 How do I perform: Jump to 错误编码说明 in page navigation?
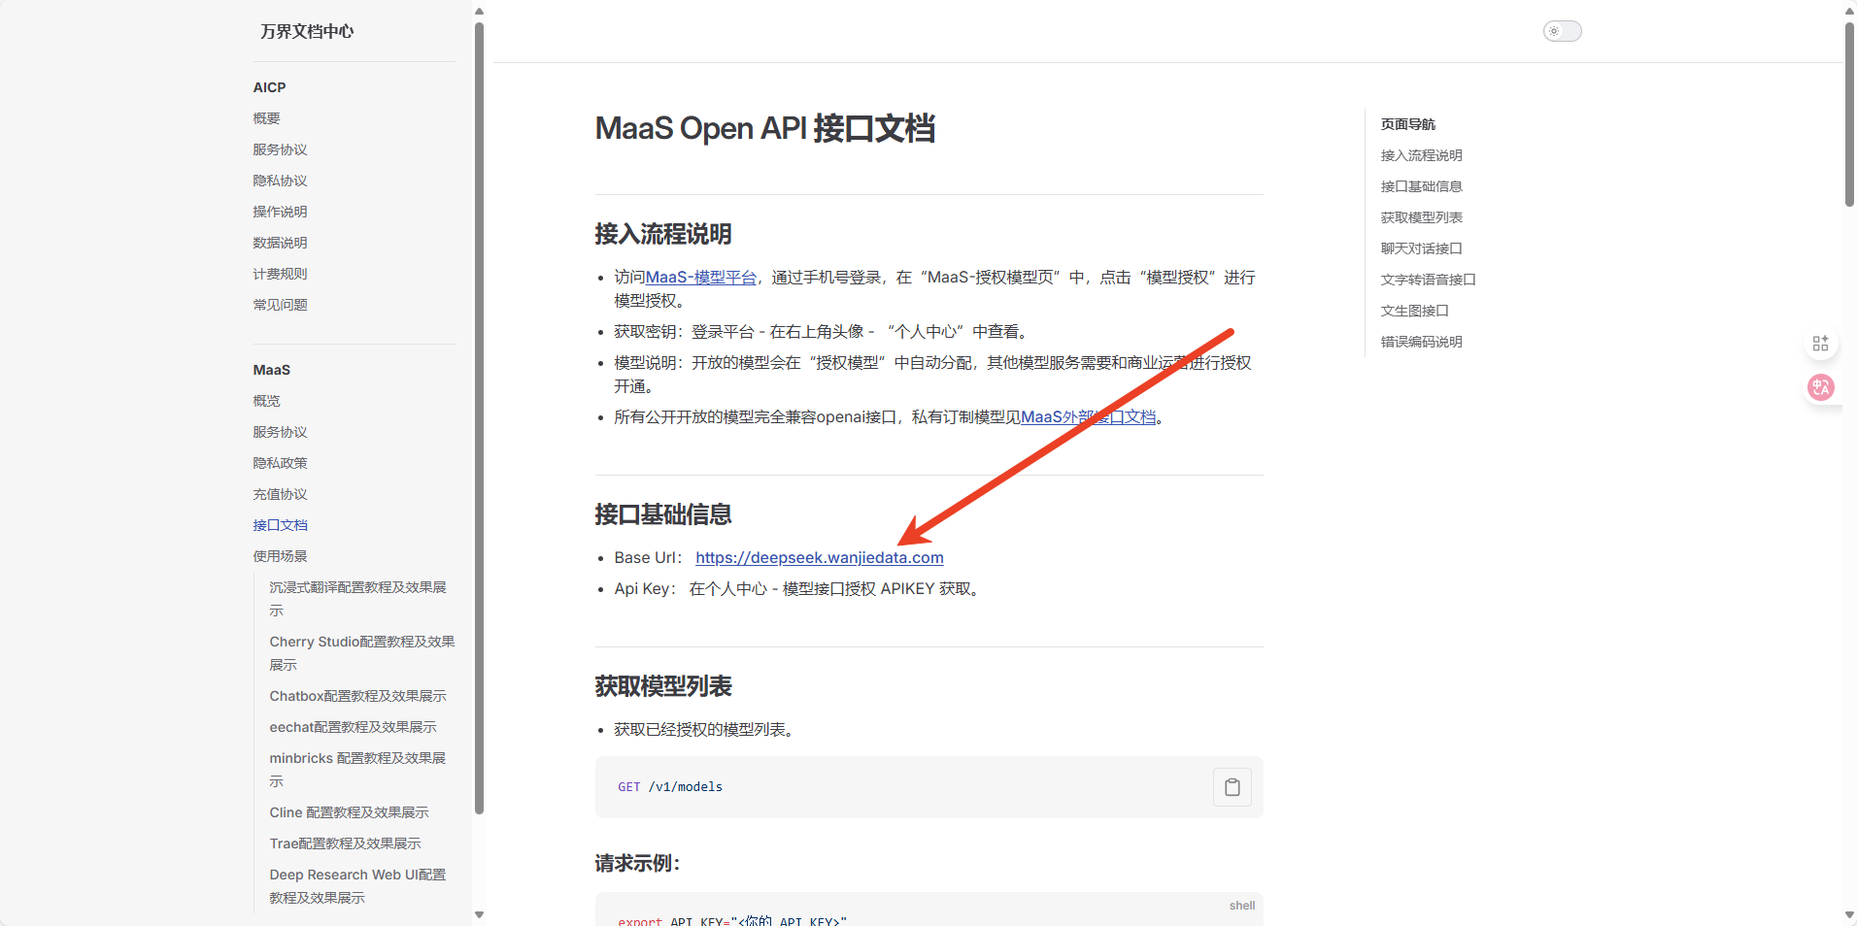click(x=1421, y=342)
